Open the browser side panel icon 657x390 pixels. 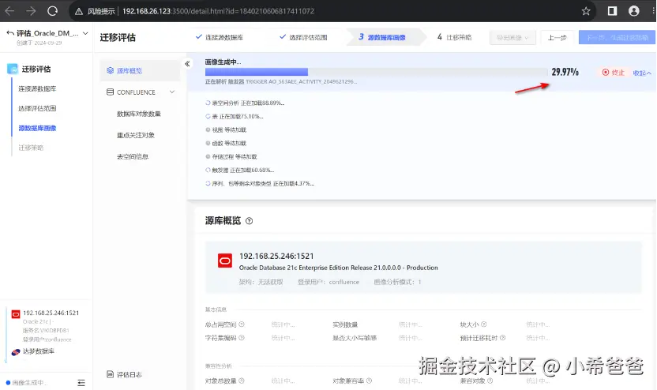point(612,11)
